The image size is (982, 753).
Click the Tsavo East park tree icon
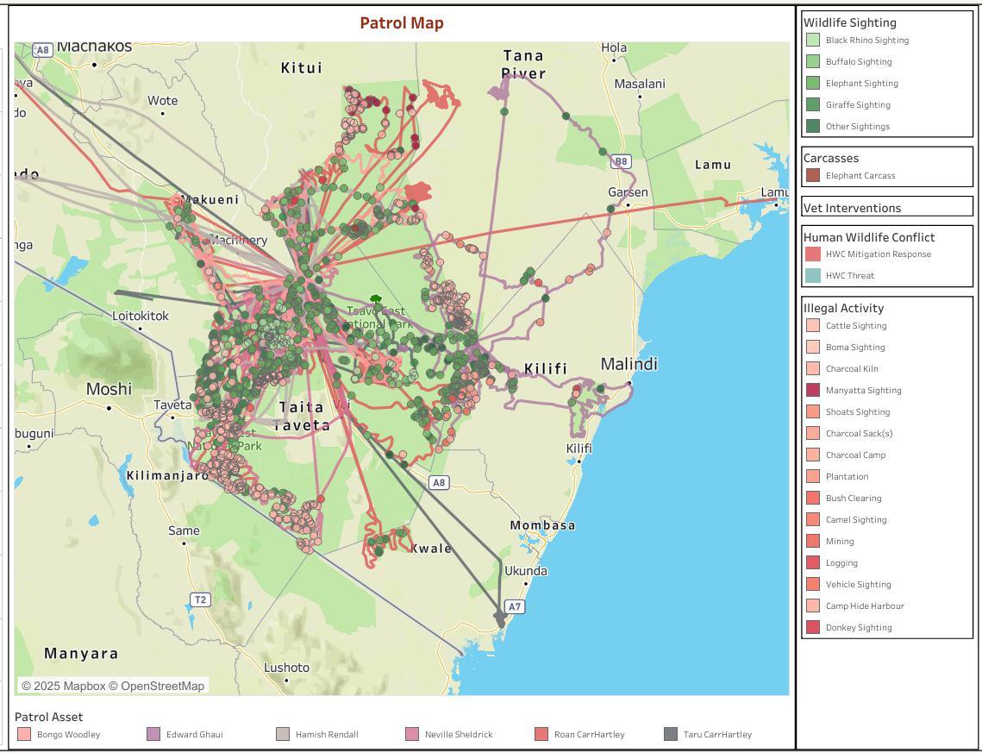[x=376, y=300]
